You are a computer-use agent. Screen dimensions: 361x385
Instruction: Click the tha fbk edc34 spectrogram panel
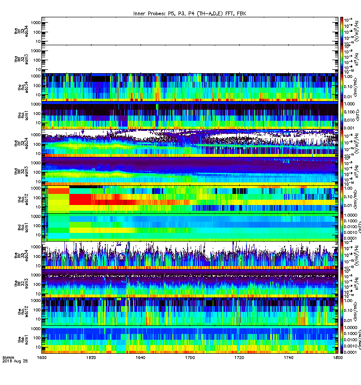click(190, 87)
